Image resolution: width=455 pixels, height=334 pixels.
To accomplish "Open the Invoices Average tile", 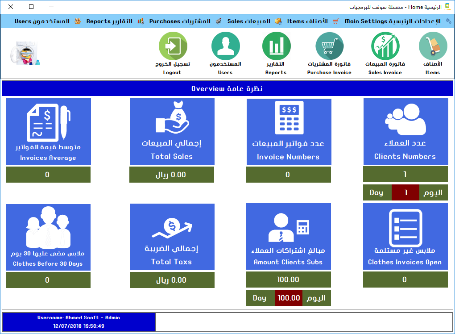I will pyautogui.click(x=48, y=131).
